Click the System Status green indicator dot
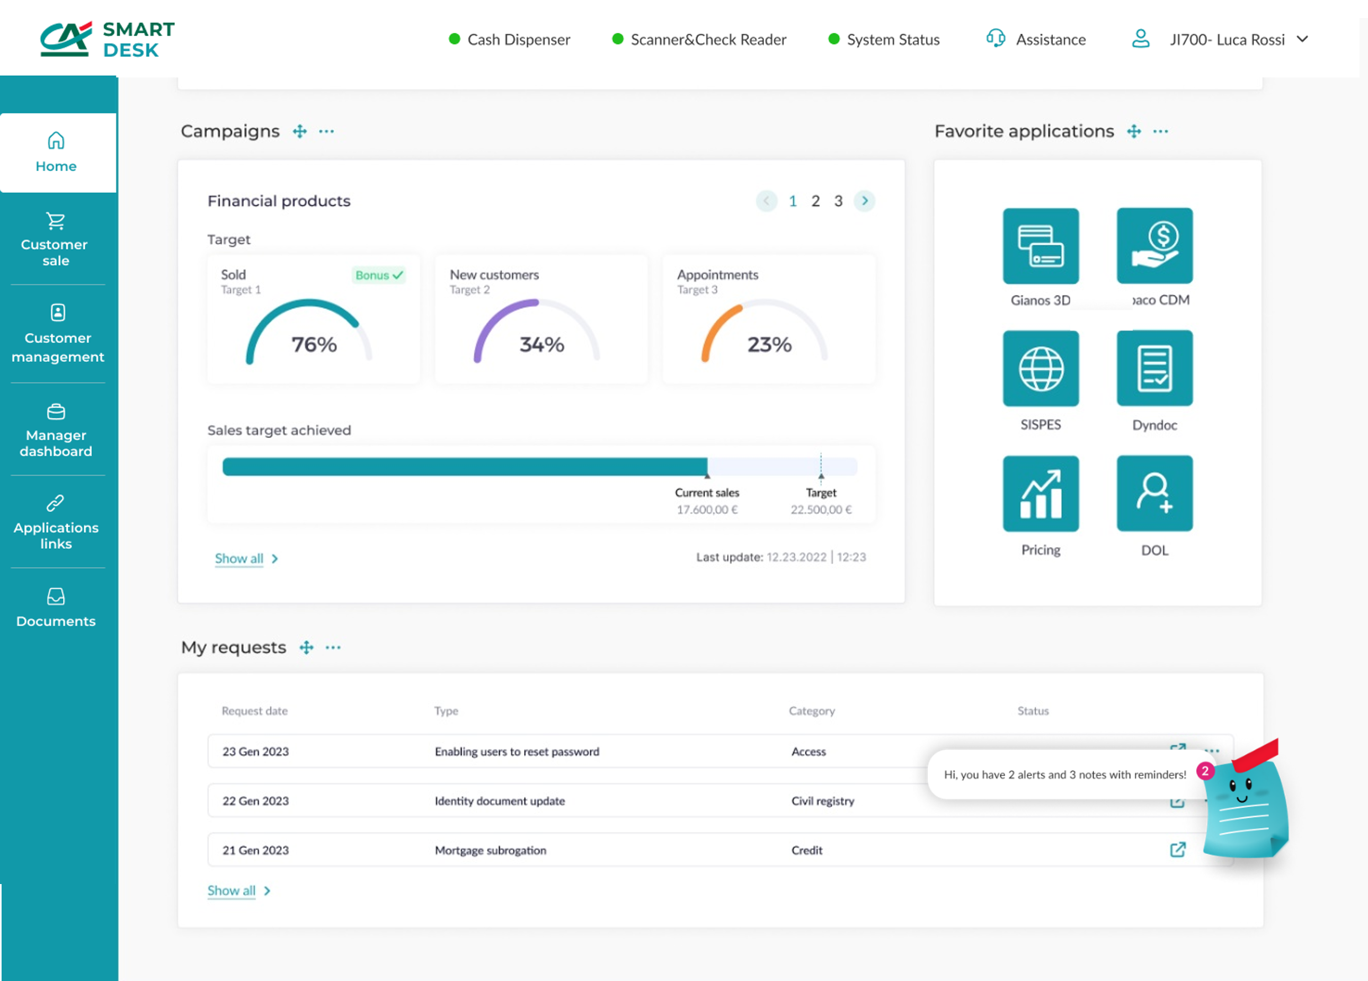Image resolution: width=1368 pixels, height=981 pixels. click(x=833, y=39)
